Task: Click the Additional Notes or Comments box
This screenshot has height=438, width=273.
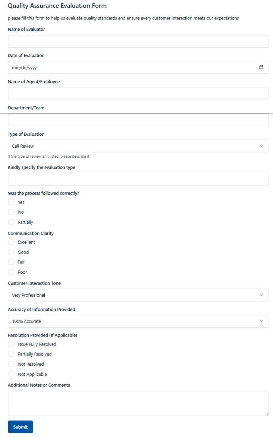Action: [x=138, y=402]
